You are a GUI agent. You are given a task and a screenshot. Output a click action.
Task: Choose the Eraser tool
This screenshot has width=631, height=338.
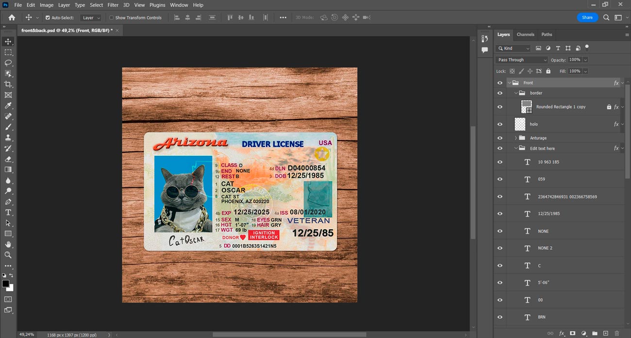[x=8, y=159]
